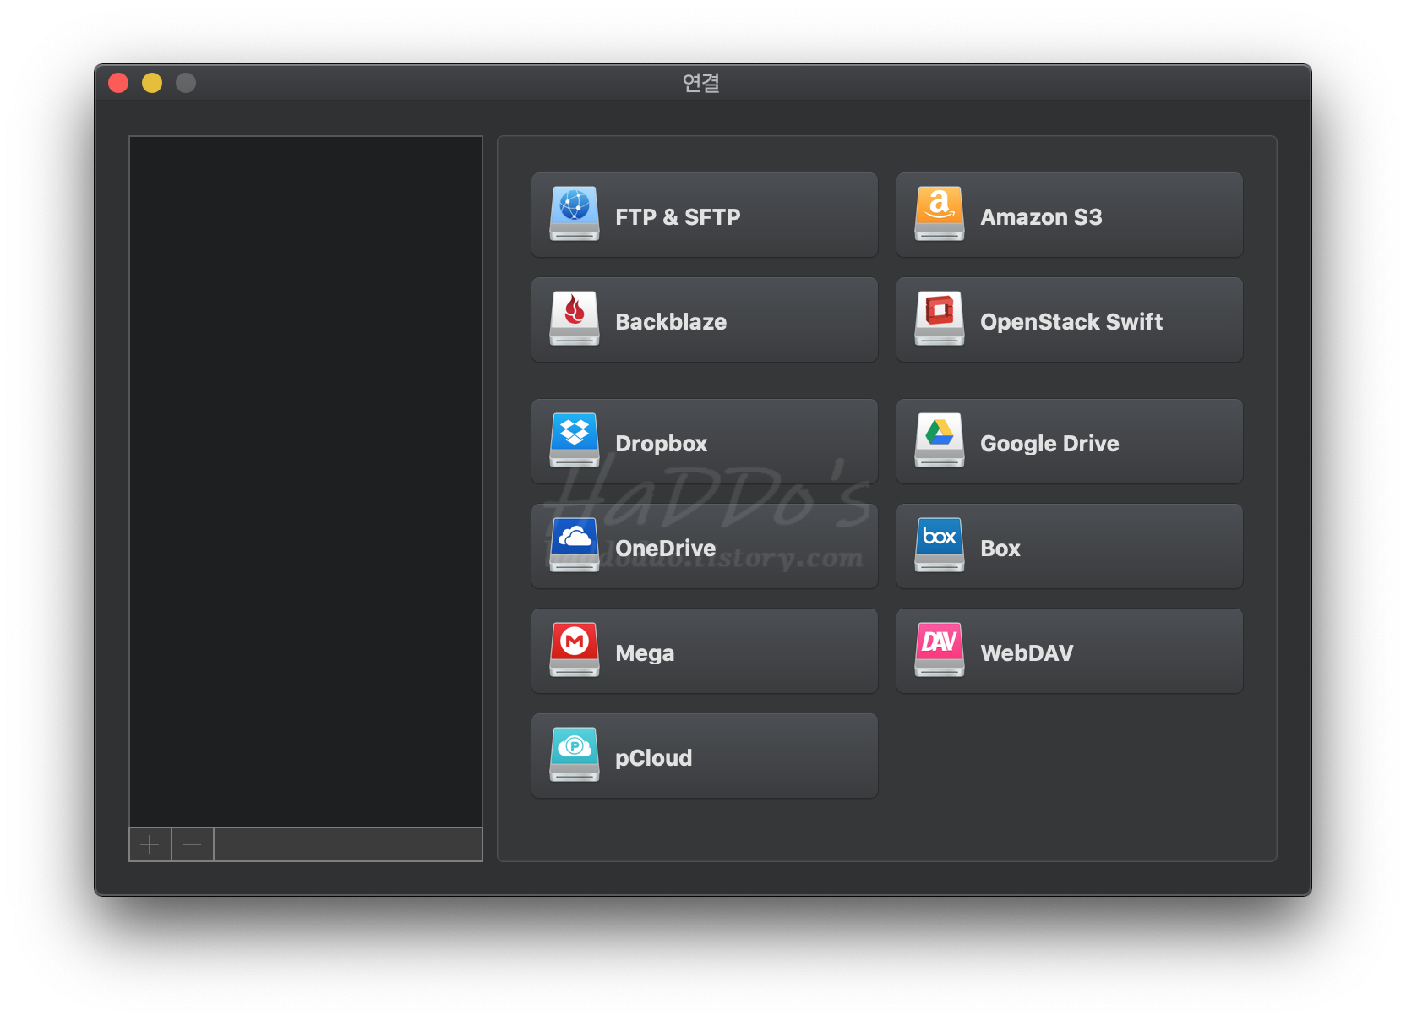Select the Box label text
1406x1021 pixels.
1000,549
